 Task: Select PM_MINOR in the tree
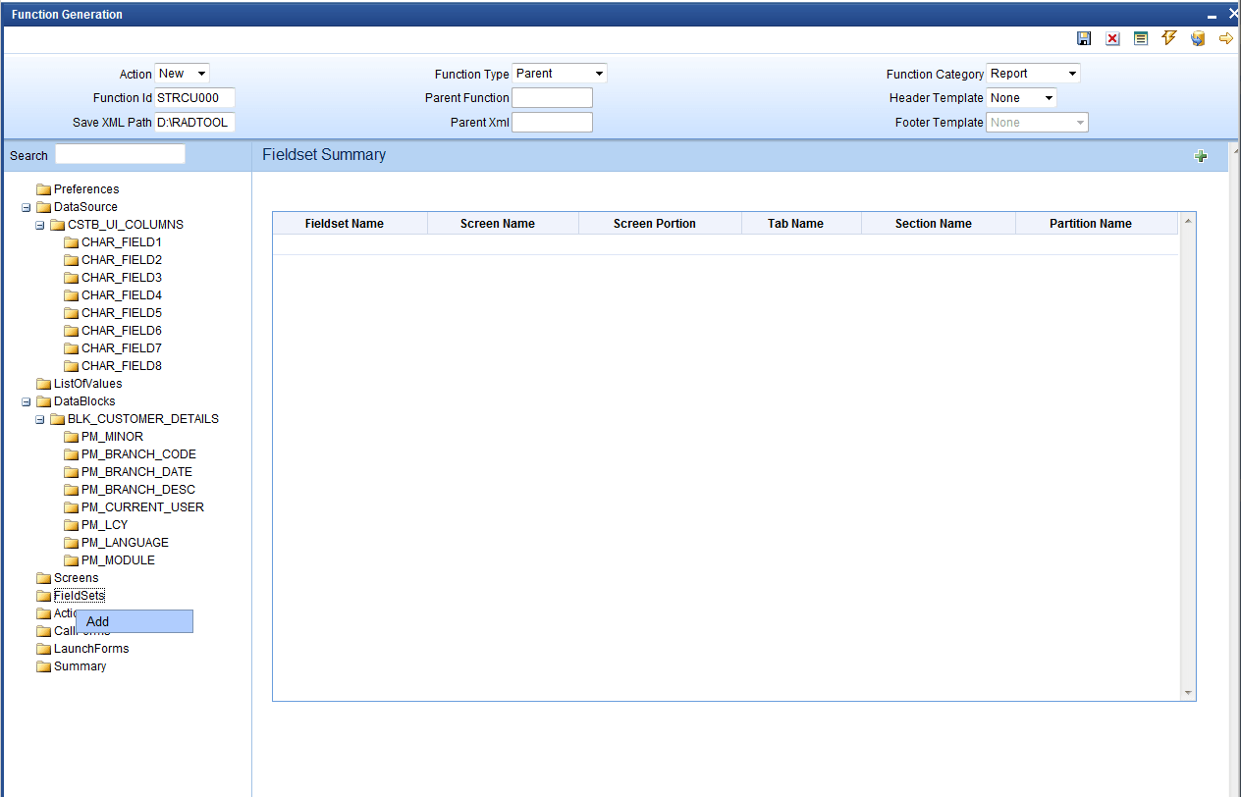point(112,437)
